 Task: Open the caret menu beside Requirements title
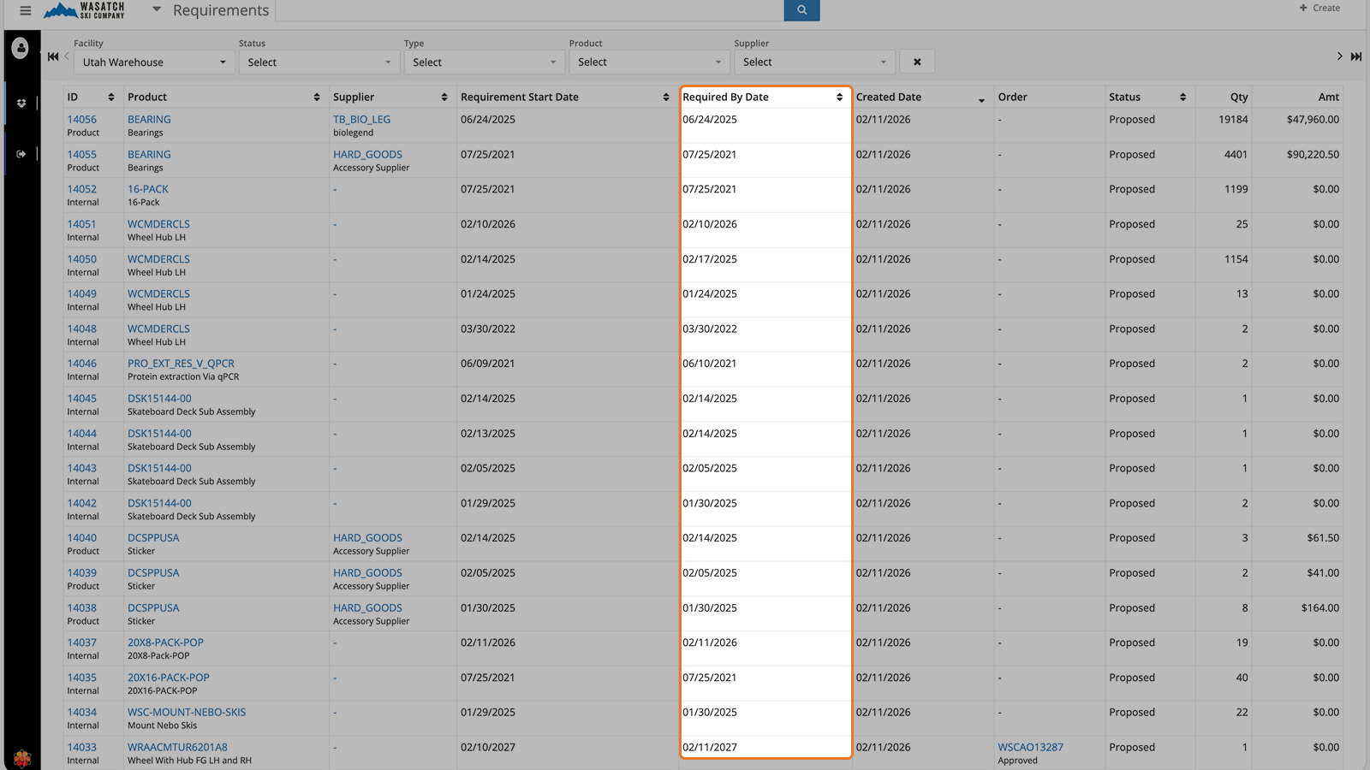click(x=156, y=11)
